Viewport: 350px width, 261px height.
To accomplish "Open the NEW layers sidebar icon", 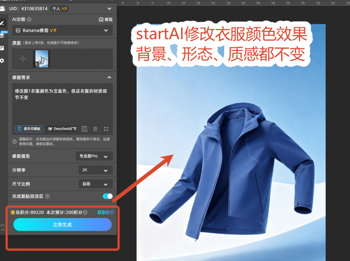I will pos(2,35).
